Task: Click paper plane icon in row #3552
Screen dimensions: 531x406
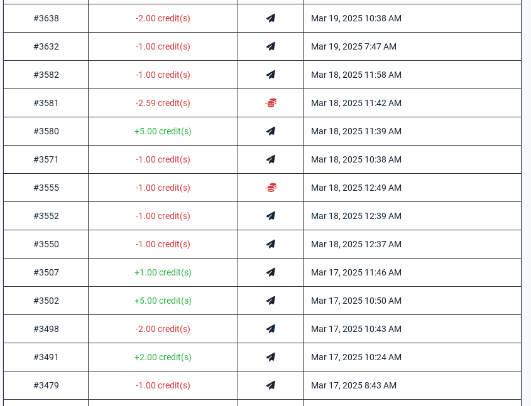Action: click(271, 216)
